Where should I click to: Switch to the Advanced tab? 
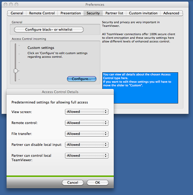pos(171,13)
